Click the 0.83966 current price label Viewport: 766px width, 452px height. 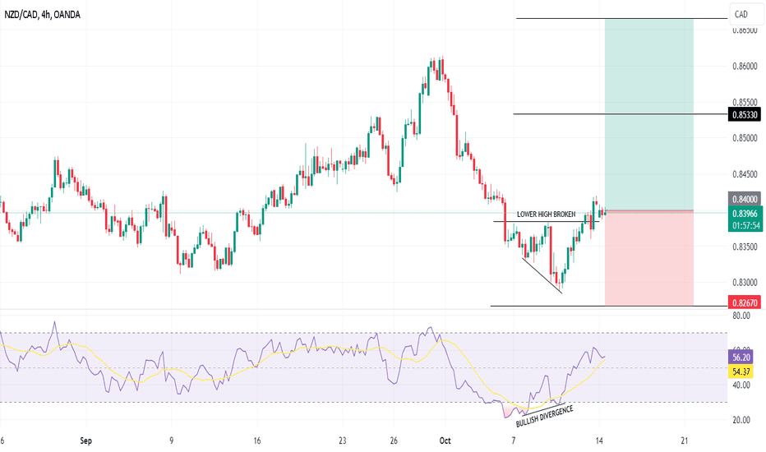[745, 213]
